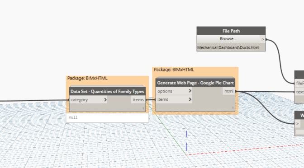
Task: Click the Package: BIMxHTML group label above Data Set node
Action: [x=87, y=78]
